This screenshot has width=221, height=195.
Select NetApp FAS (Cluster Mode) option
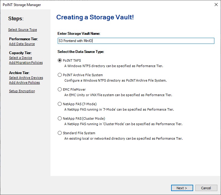pos(60,119)
